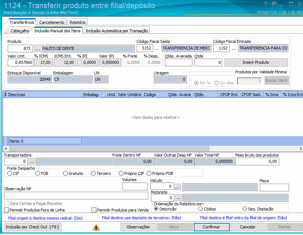This screenshot has height=235, width=303.
Task: Click the Unid. column header
Action: pos(111,95)
